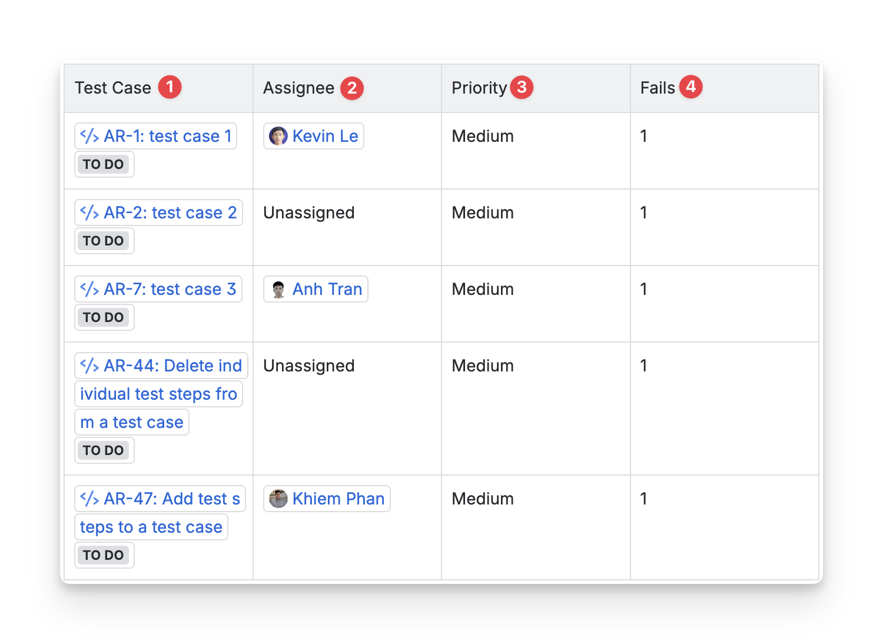Click Kevin Le's avatar picture
Viewport: 883px width, 644px height.
[278, 136]
